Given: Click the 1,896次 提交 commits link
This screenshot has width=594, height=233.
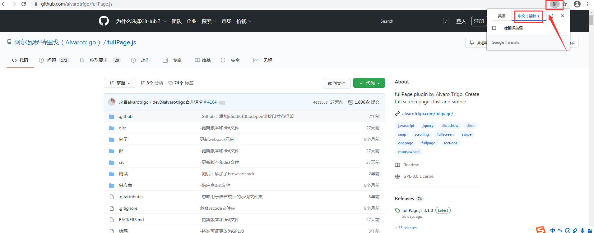Looking at the screenshot, I should [364, 102].
